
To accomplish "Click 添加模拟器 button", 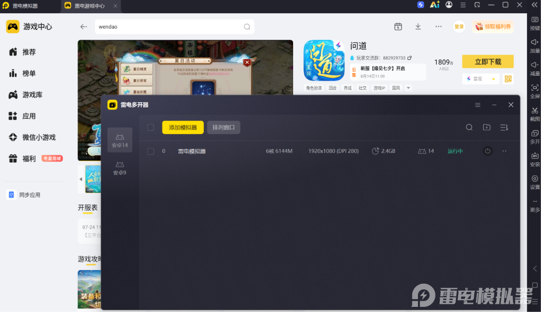I will tap(183, 127).
